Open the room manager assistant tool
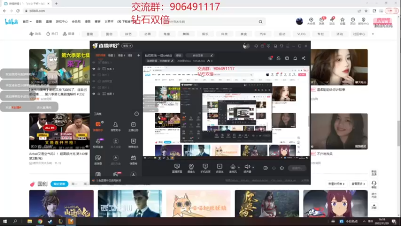Viewport: 401px width, 226px height. point(116,127)
